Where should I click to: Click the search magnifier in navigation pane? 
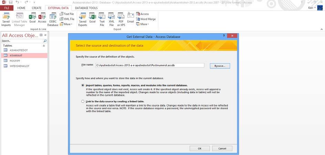(45, 41)
